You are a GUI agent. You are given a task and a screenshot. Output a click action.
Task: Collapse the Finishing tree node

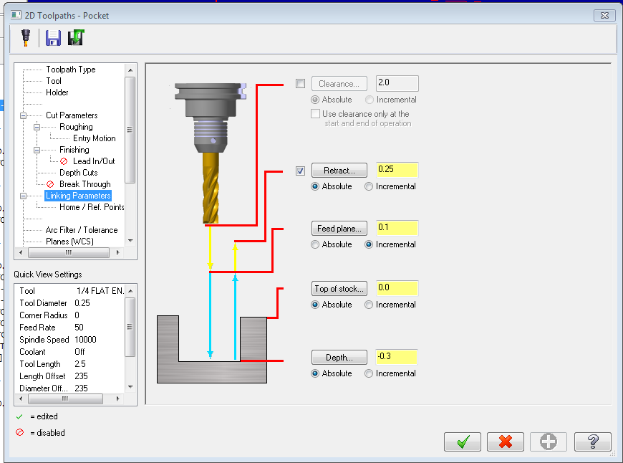coord(37,150)
